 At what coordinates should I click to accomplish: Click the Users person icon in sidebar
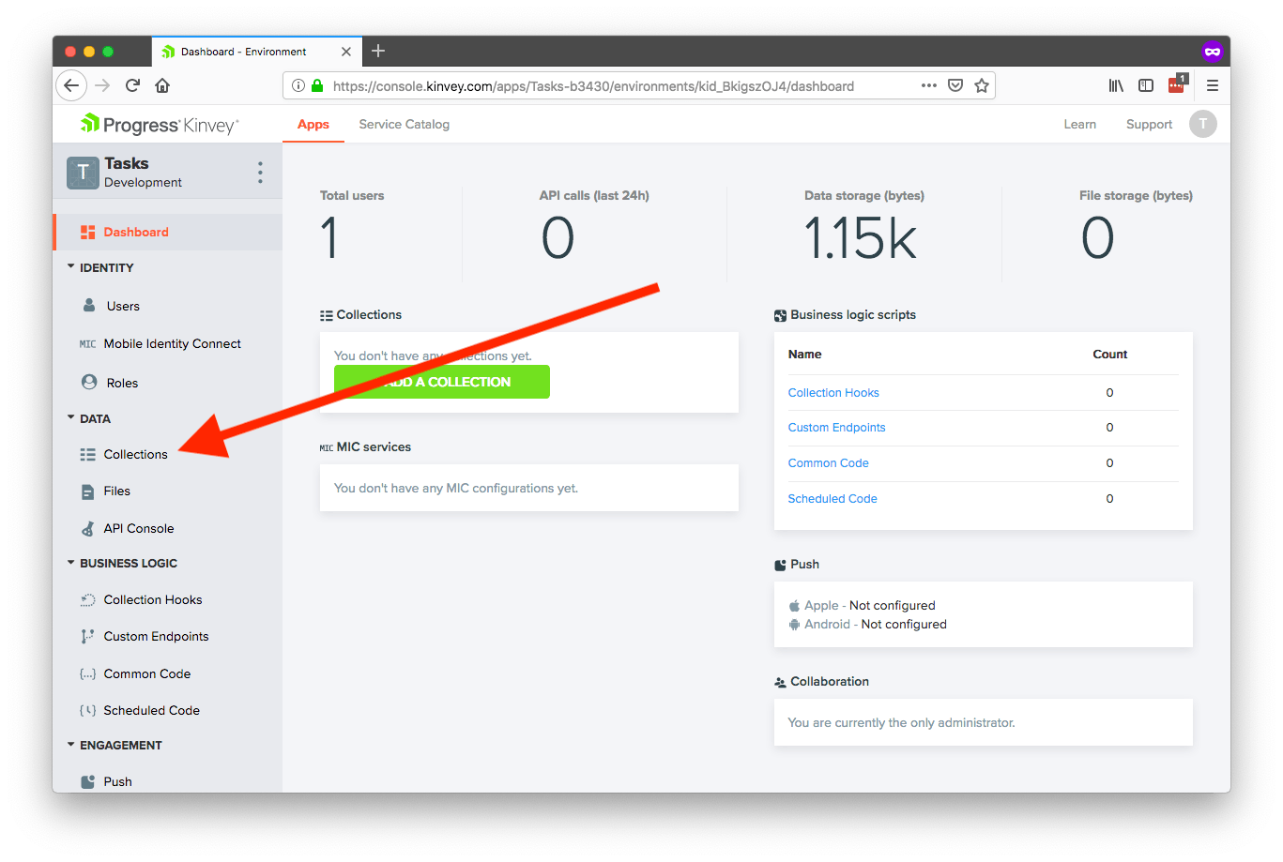tap(89, 306)
